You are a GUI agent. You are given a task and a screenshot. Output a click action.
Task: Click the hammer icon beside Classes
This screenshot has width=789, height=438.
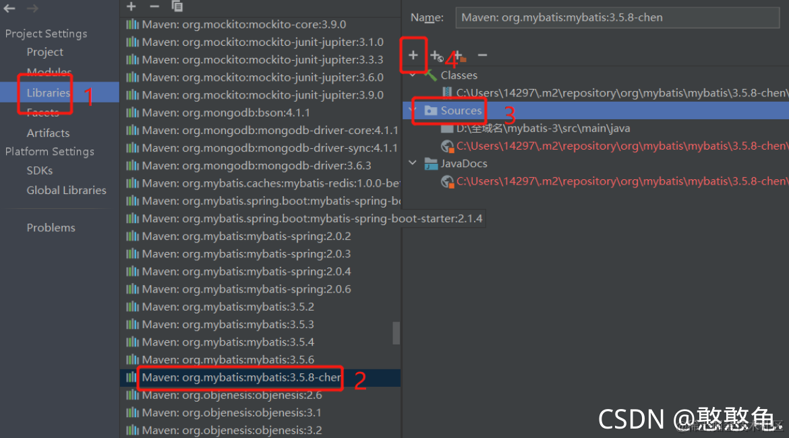pos(430,75)
